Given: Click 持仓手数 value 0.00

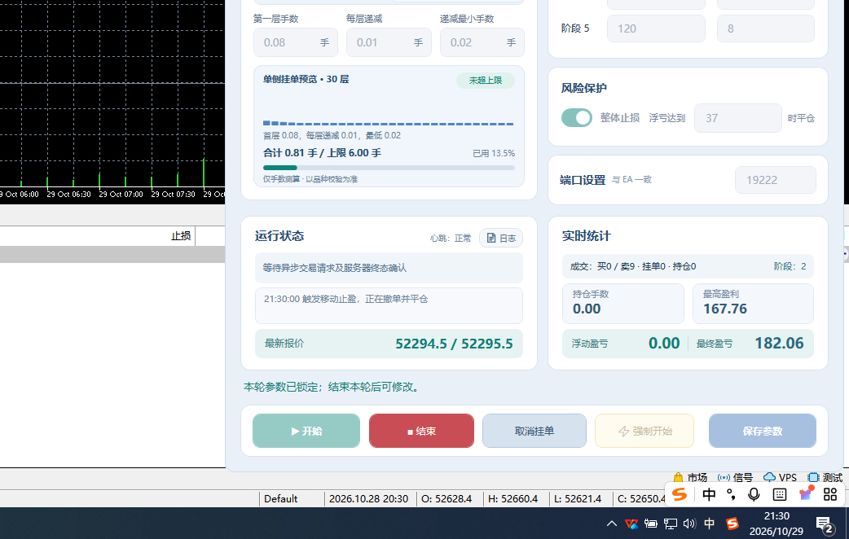Looking at the screenshot, I should point(587,309).
